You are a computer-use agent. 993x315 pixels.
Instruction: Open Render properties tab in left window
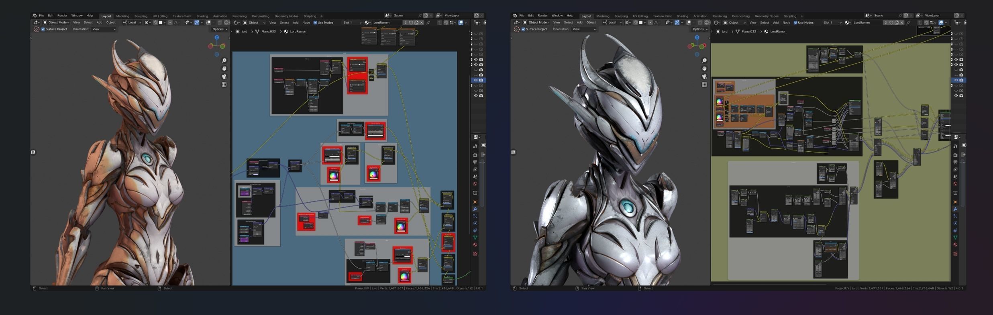(x=475, y=155)
